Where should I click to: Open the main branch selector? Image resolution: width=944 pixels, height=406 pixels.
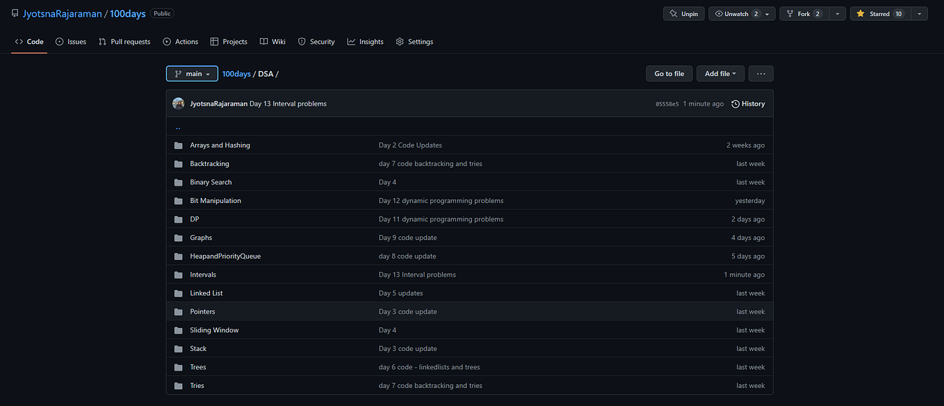pos(192,73)
